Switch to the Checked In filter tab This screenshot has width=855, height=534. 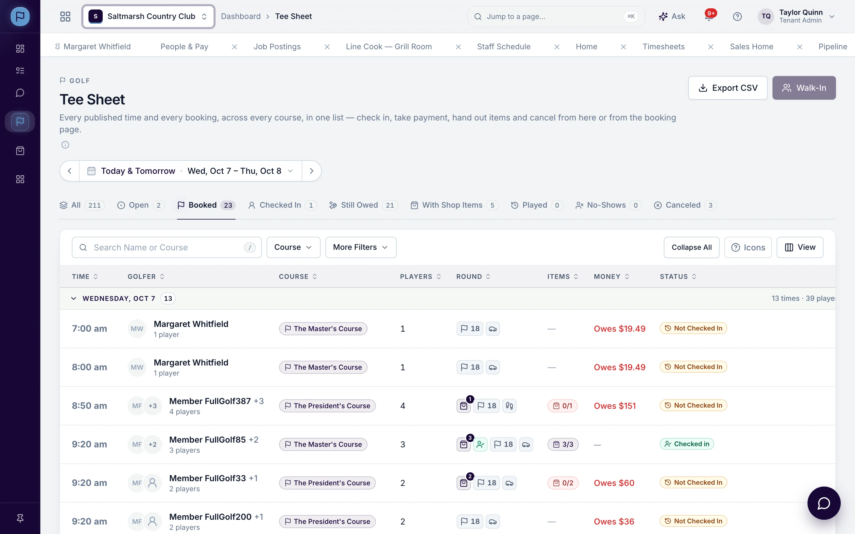[x=282, y=205]
